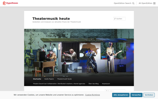Click the magnifier icon in Suchen field
158x99 pixels.
pyautogui.click(x=115, y=19)
